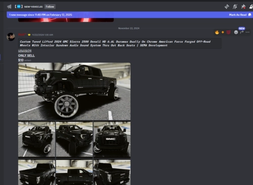Open the message More options ellipsis

coord(247,32)
